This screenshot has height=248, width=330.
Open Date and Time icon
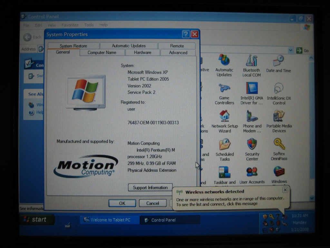point(278,64)
